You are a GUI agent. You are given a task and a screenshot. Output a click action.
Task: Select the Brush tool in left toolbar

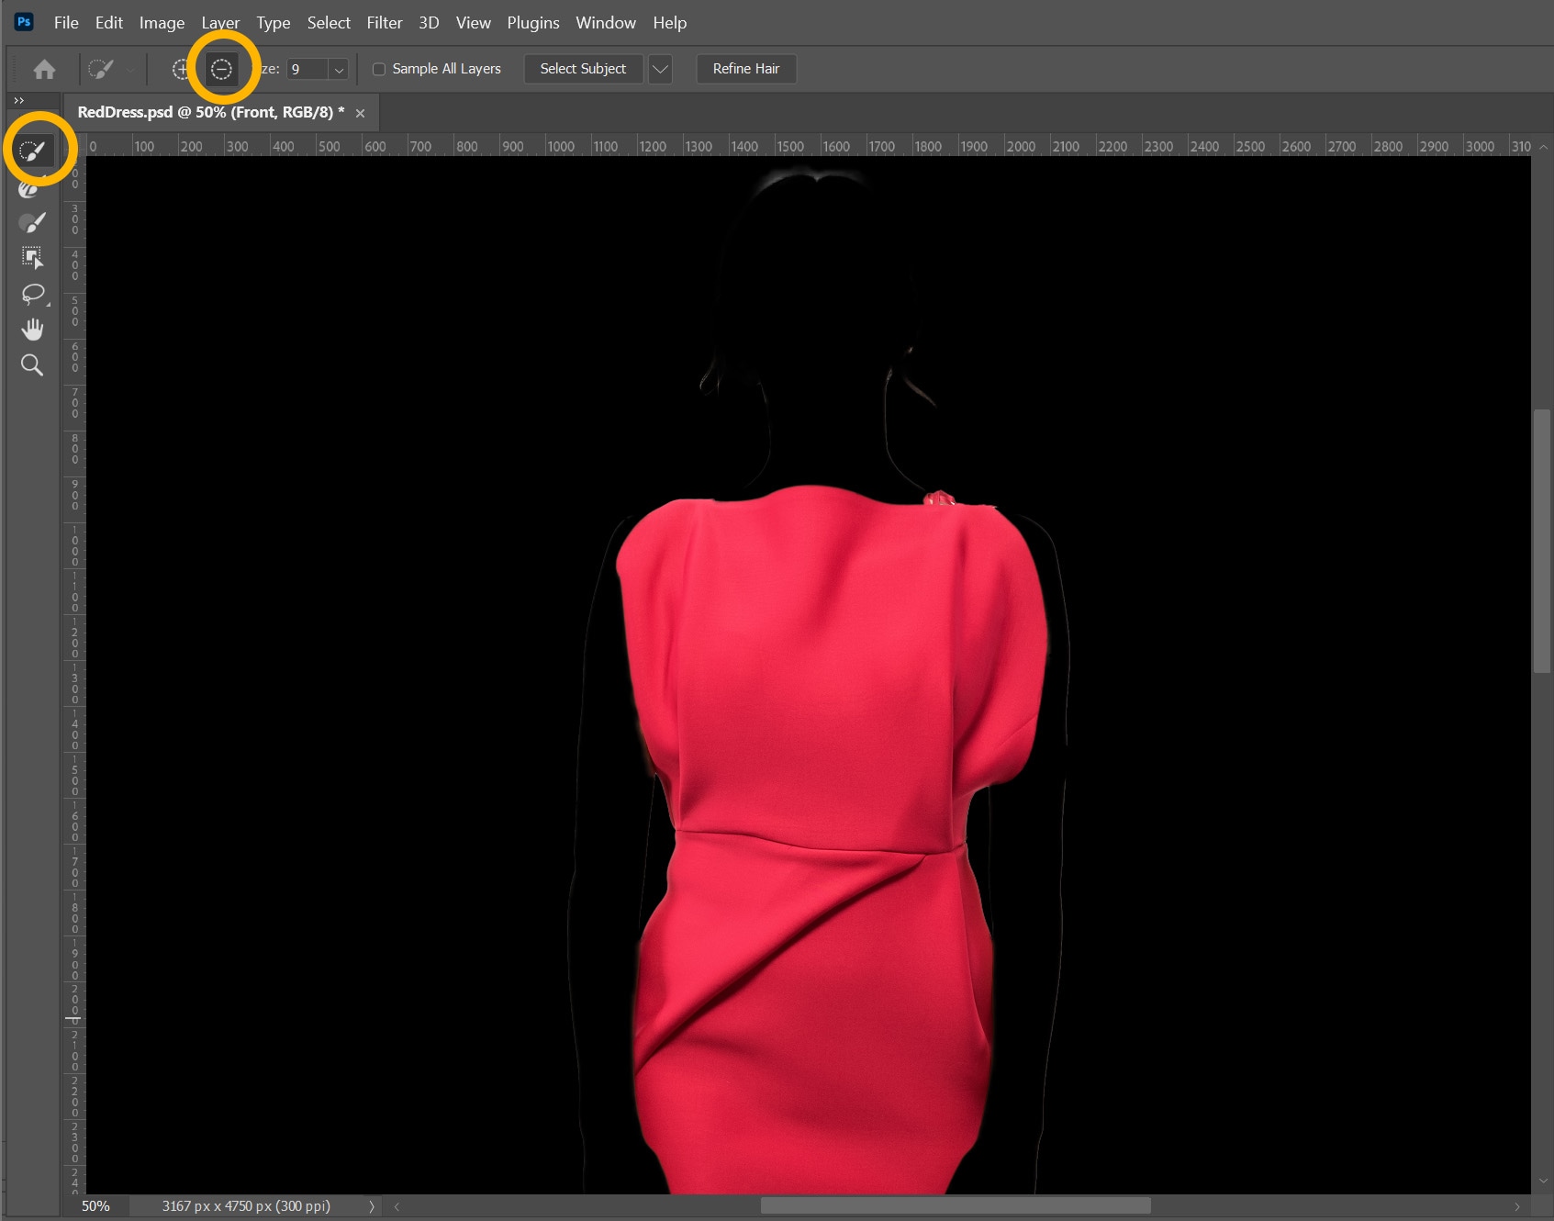(x=32, y=223)
